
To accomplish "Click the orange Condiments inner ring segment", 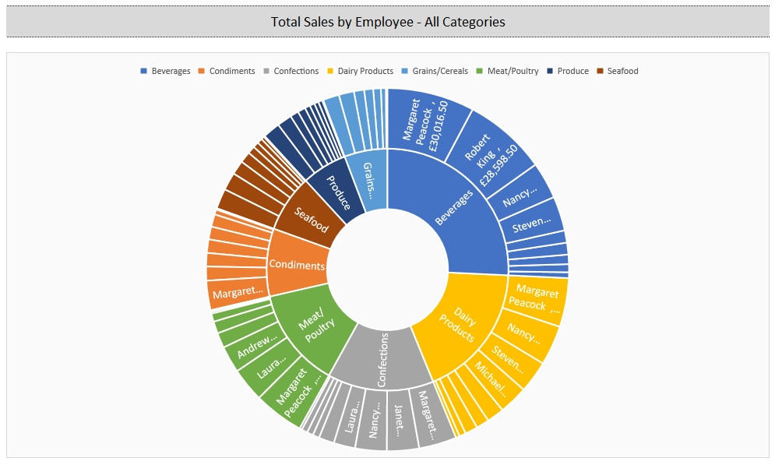I will point(297,265).
